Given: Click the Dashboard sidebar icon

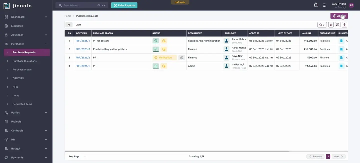Looking at the screenshot, I should point(6,17).
